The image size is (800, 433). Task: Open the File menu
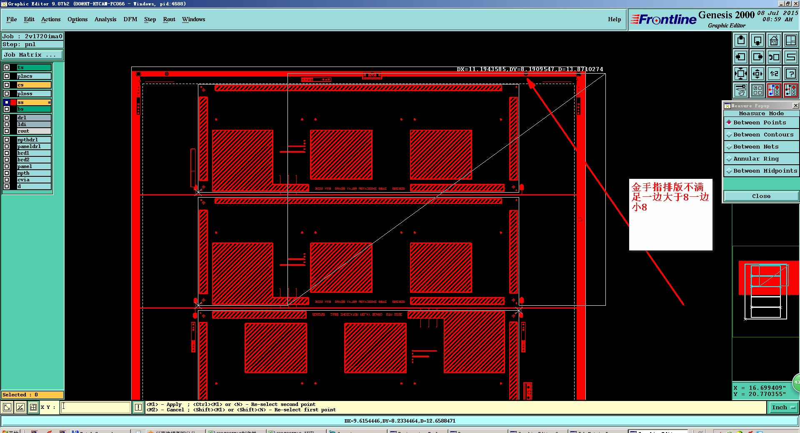pyautogui.click(x=12, y=20)
